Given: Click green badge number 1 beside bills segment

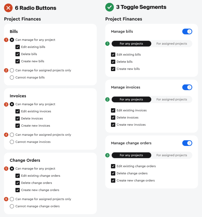Looking at the screenshot, I should tap(107, 44).
